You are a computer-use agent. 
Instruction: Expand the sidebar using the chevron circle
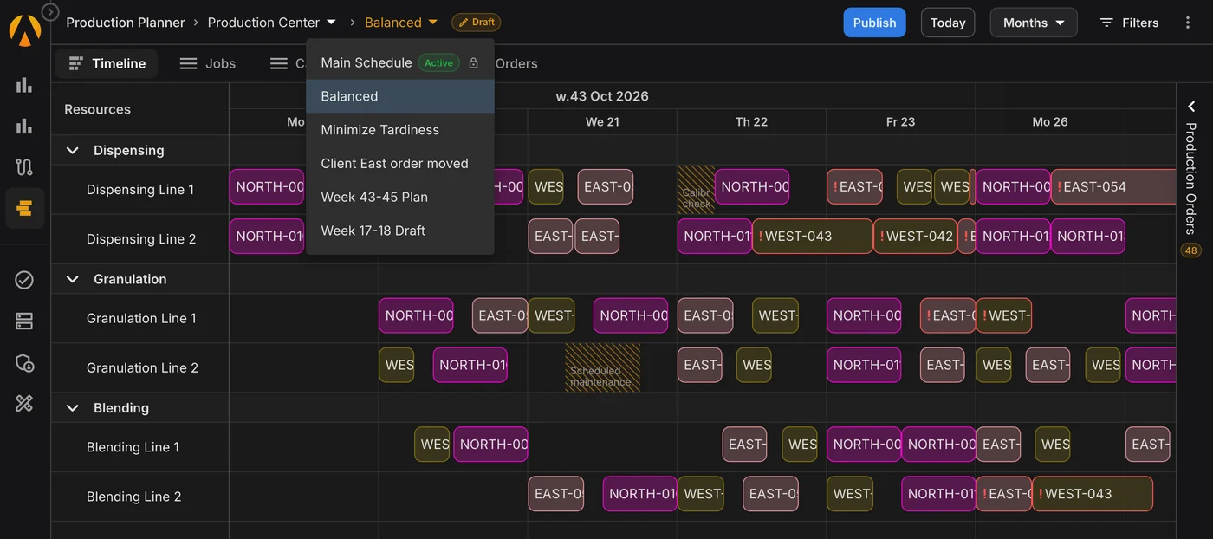pyautogui.click(x=50, y=11)
